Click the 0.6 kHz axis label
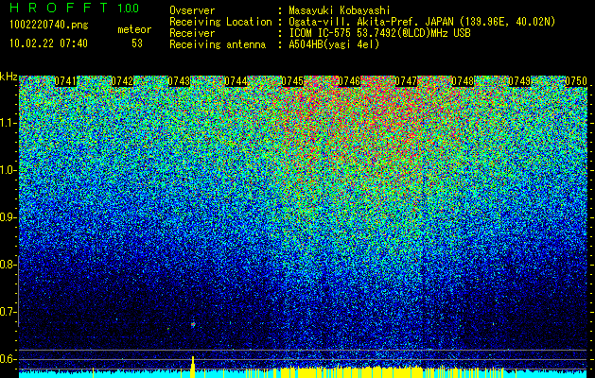The height and width of the screenshot is (378, 595). 9,359
